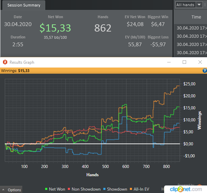
Task: Toggle the Net Won legend label
Action: coord(57,189)
